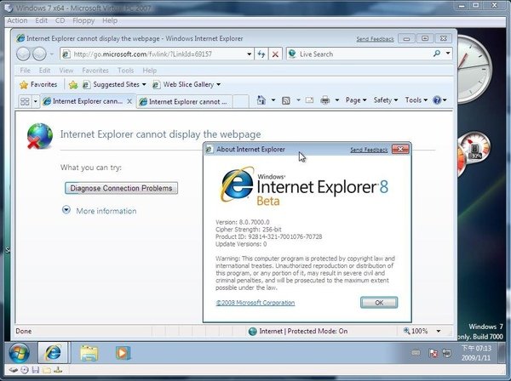Viewport: 511px width, 381px height.
Task: Click the red Stop loading icon
Action: click(275, 54)
